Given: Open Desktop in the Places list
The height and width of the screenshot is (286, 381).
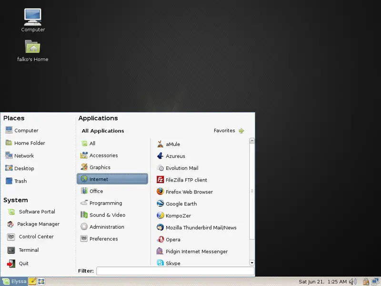Looking at the screenshot, I should [20, 168].
